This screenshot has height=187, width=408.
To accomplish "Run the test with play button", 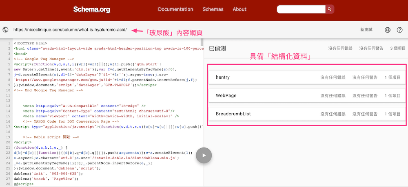I will click(x=204, y=155).
